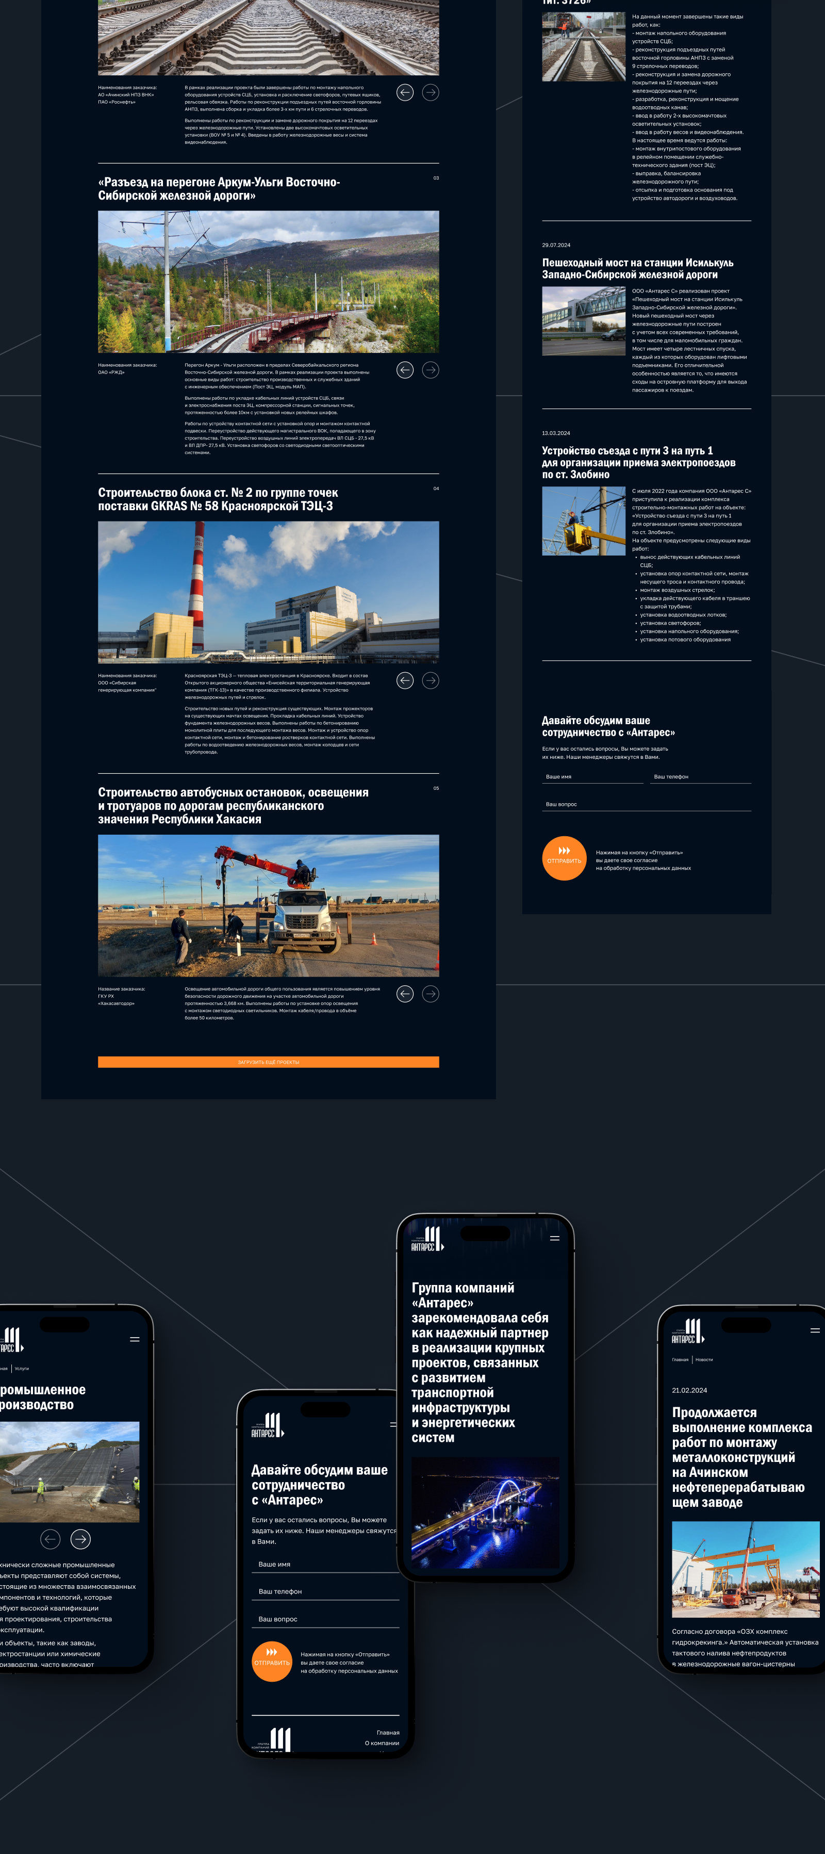Open Главная breadcrumb on the right phone

680,1360
